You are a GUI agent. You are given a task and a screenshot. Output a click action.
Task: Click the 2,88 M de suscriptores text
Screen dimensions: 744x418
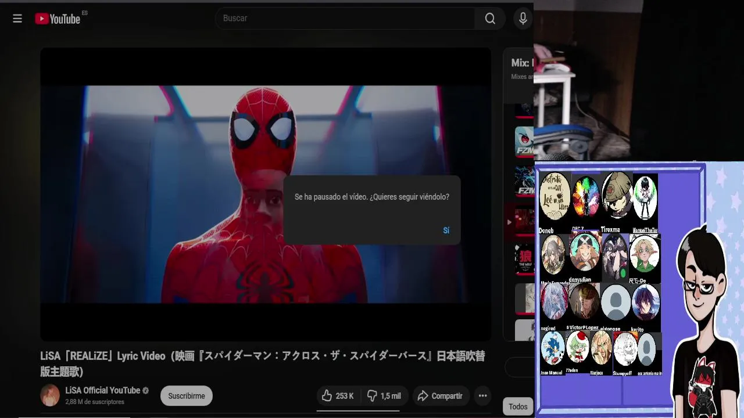click(95, 402)
